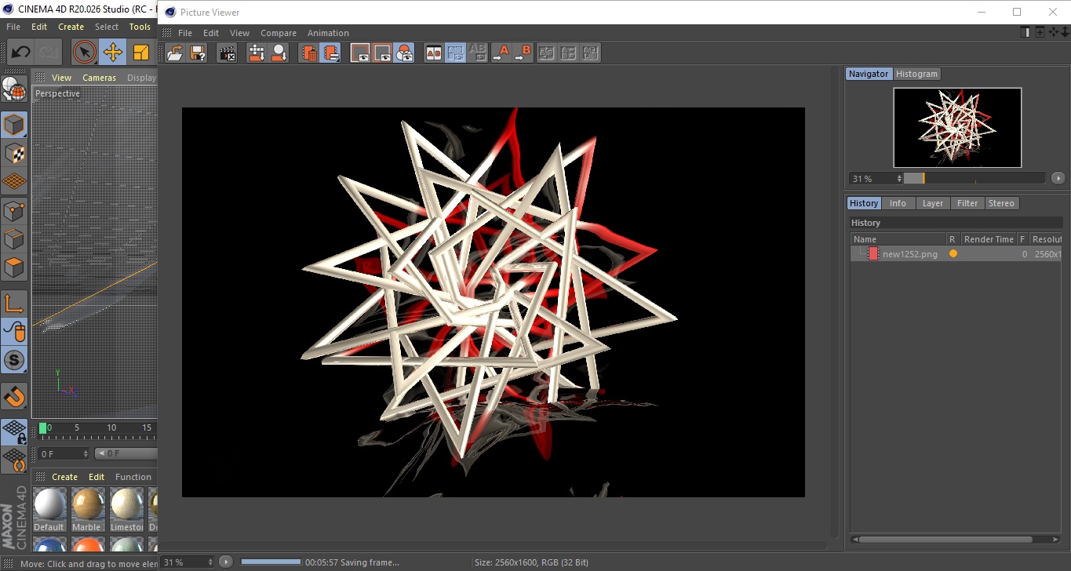Switch to Model mode cube icon
The height and width of the screenshot is (571, 1071).
coord(14,125)
